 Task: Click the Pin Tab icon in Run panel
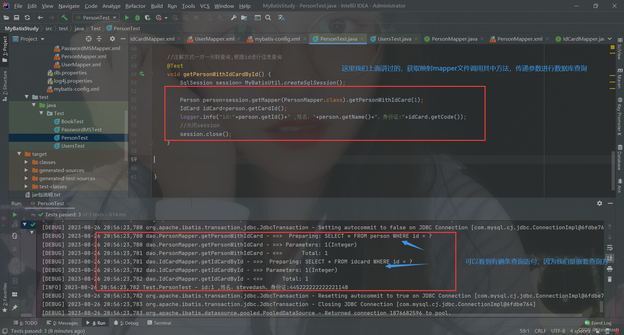point(15,307)
